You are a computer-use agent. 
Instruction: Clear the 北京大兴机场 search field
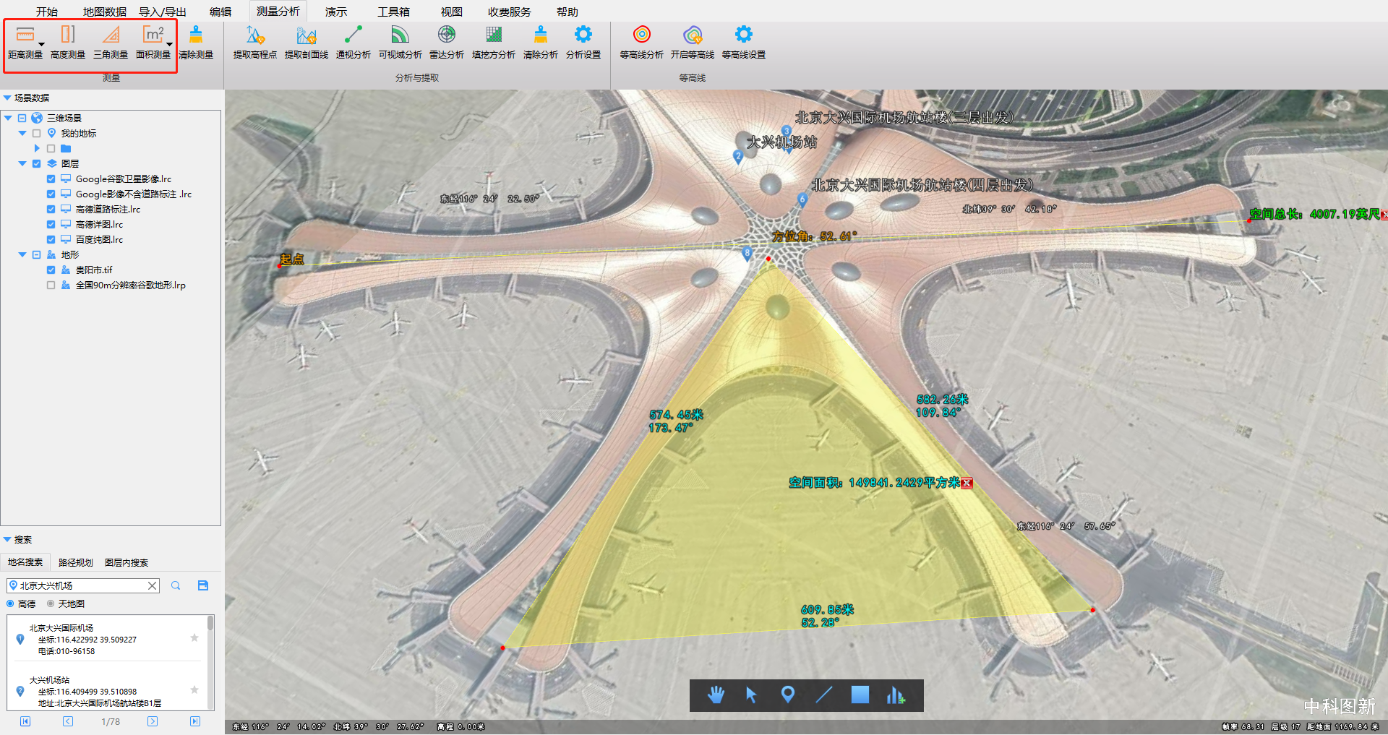click(153, 585)
